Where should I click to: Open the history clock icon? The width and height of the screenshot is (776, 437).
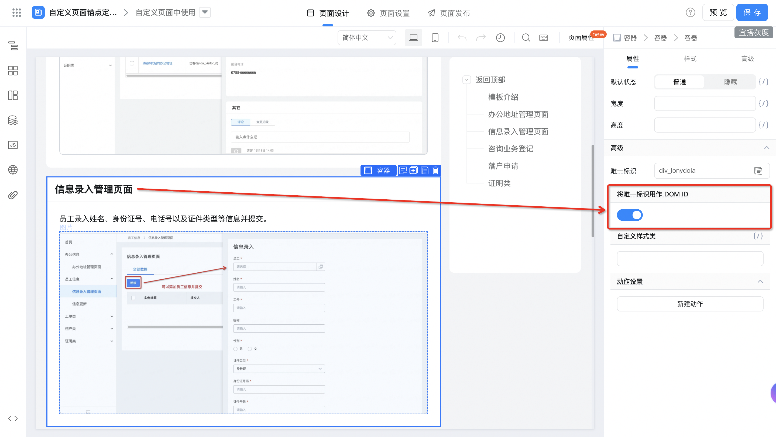(x=500, y=38)
